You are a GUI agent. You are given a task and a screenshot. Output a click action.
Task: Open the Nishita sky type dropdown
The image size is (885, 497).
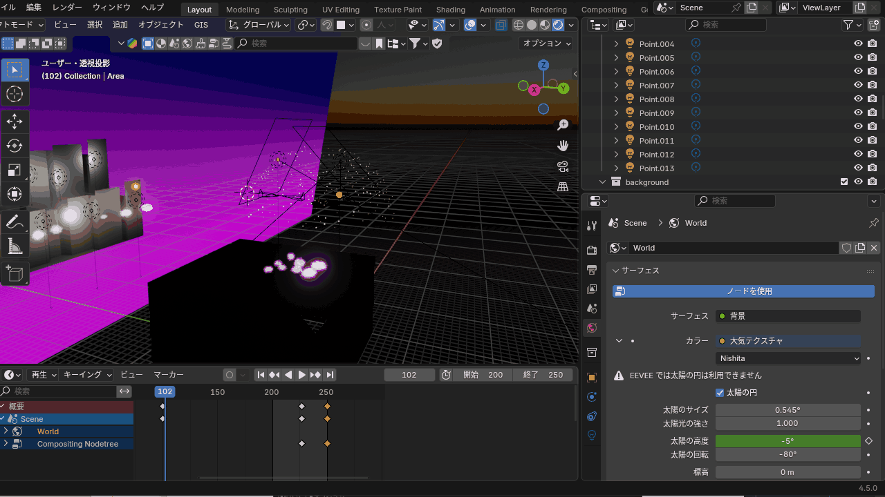tap(788, 358)
